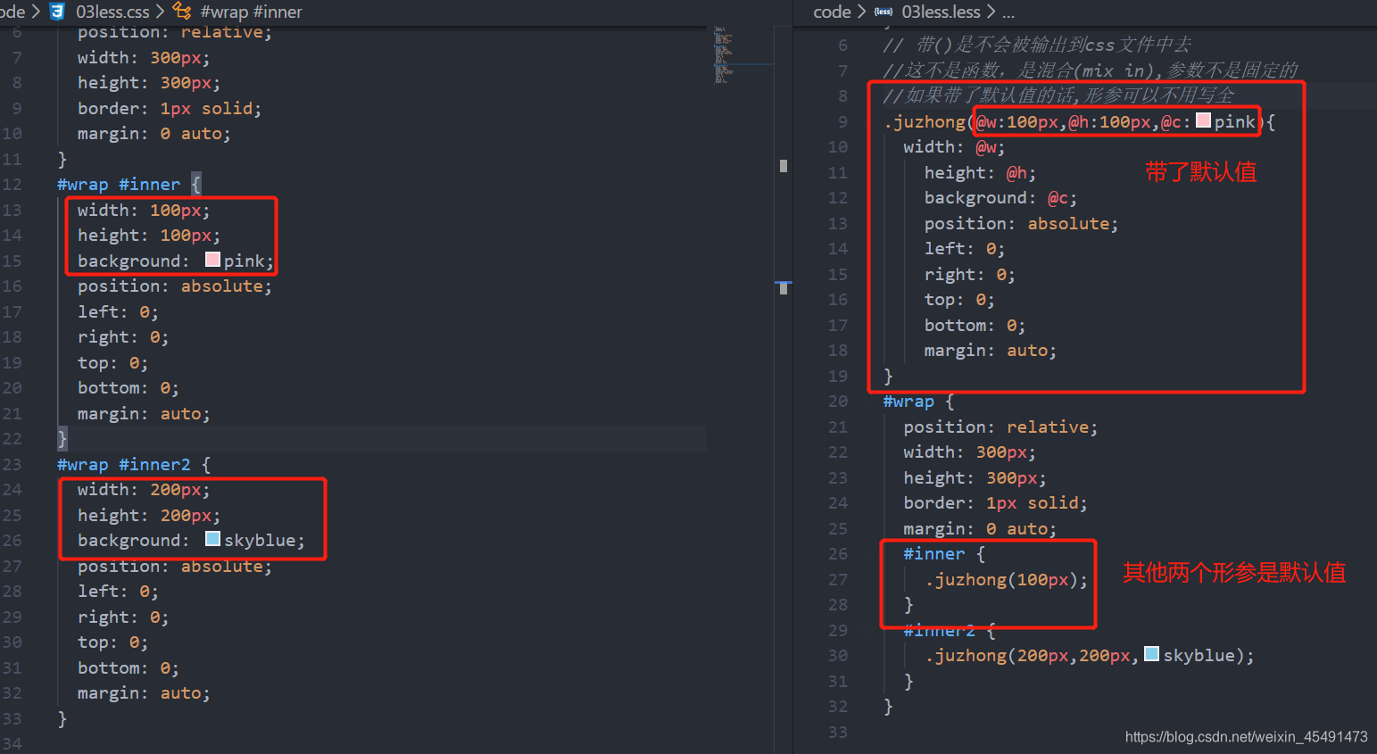This screenshot has height=754, width=1377.
Task: Click 'top: 0;' on left editor line 30
Action: [x=112, y=642]
